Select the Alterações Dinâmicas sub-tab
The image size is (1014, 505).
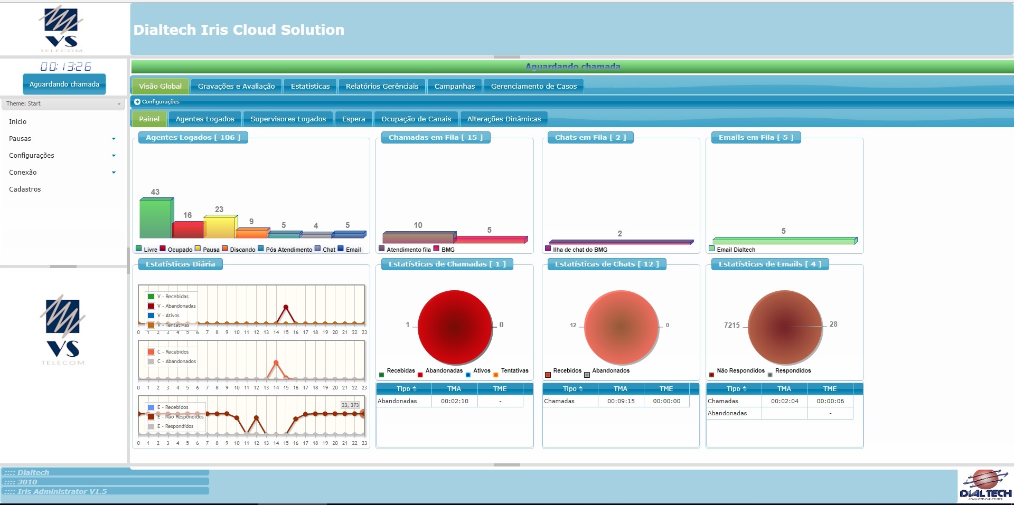(504, 119)
